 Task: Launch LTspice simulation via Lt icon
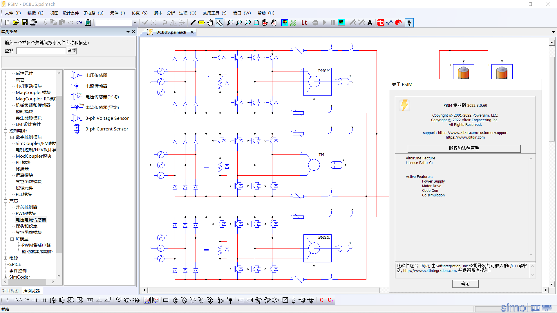(x=304, y=23)
